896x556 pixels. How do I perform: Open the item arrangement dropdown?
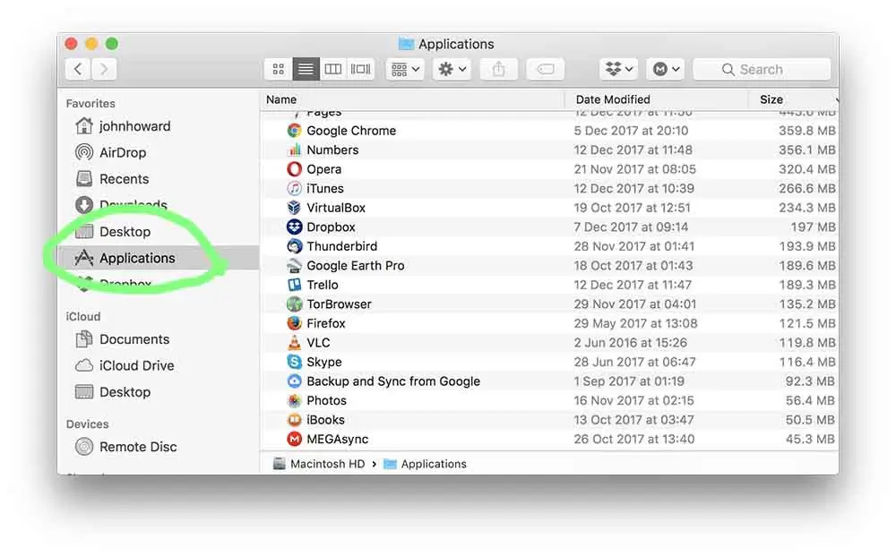coord(405,69)
